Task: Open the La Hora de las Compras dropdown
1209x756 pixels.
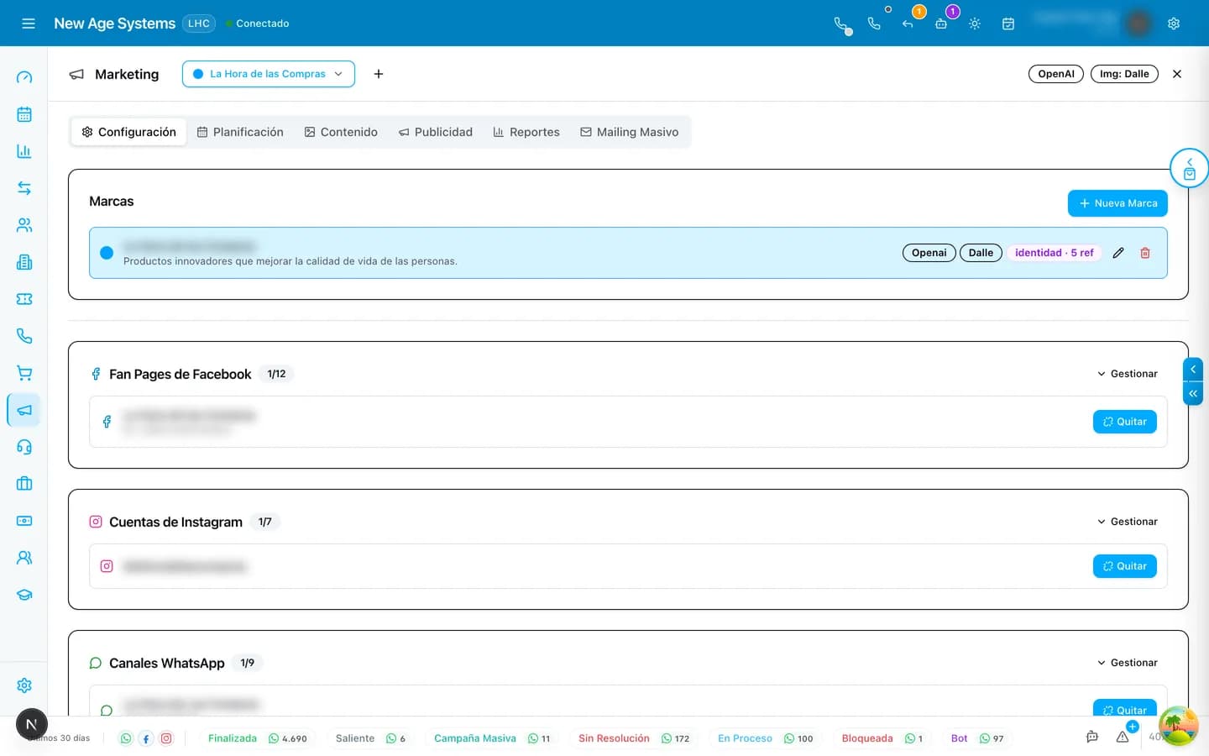Action: point(269,74)
